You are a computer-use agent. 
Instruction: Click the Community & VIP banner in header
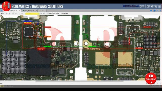pos(139,7)
